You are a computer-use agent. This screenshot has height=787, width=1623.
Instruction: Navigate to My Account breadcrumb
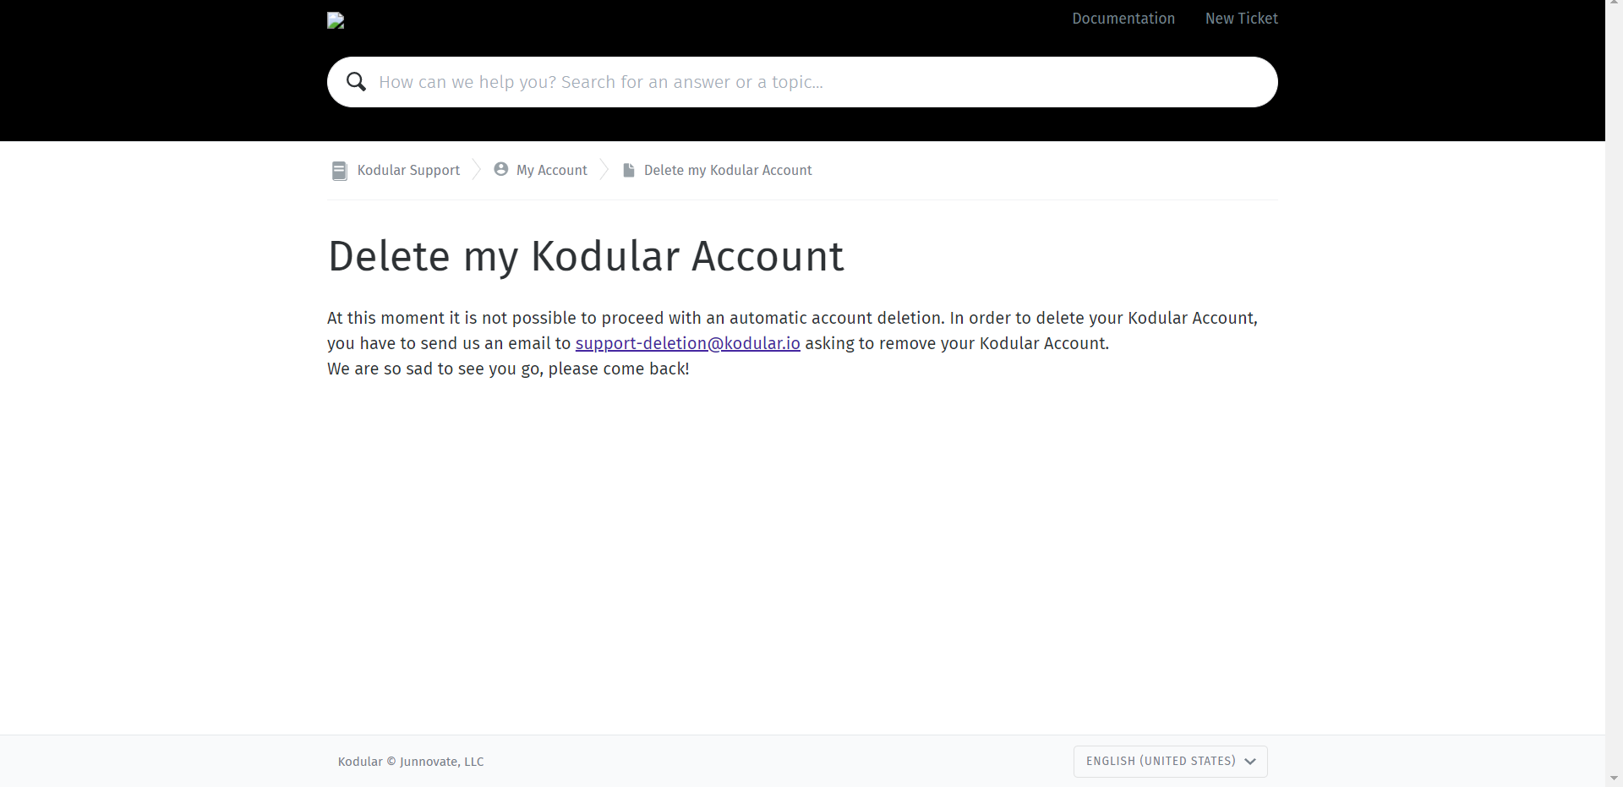pos(551,170)
